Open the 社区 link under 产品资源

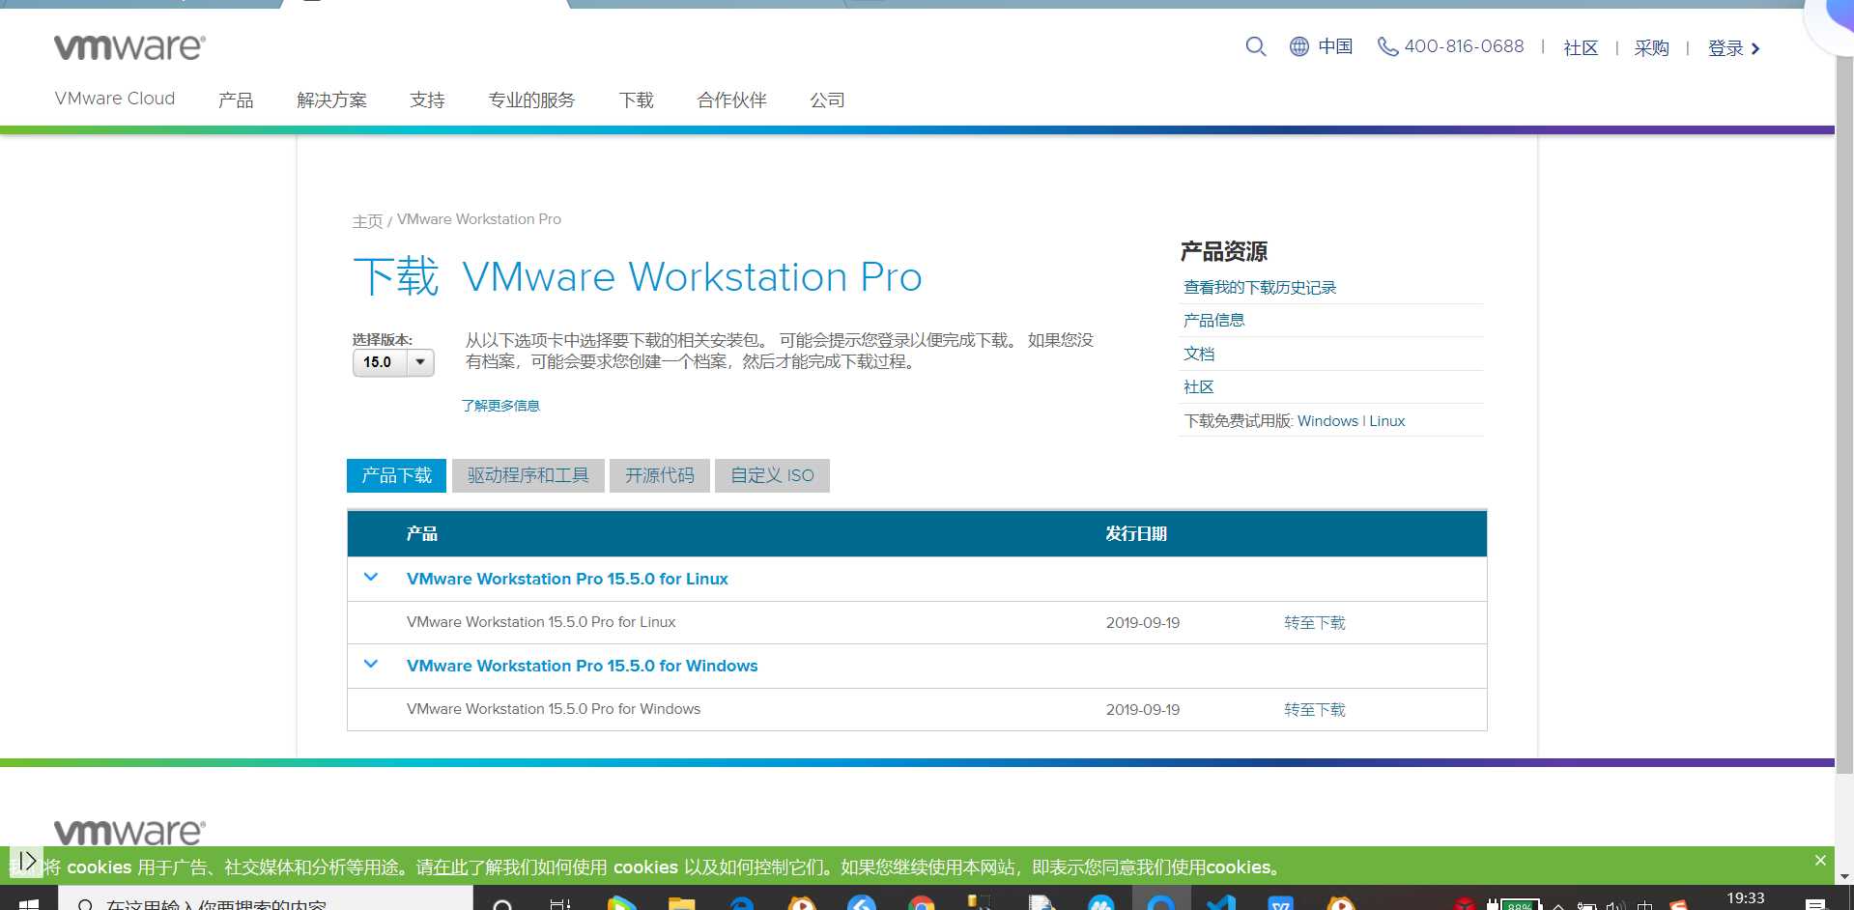coord(1198,386)
